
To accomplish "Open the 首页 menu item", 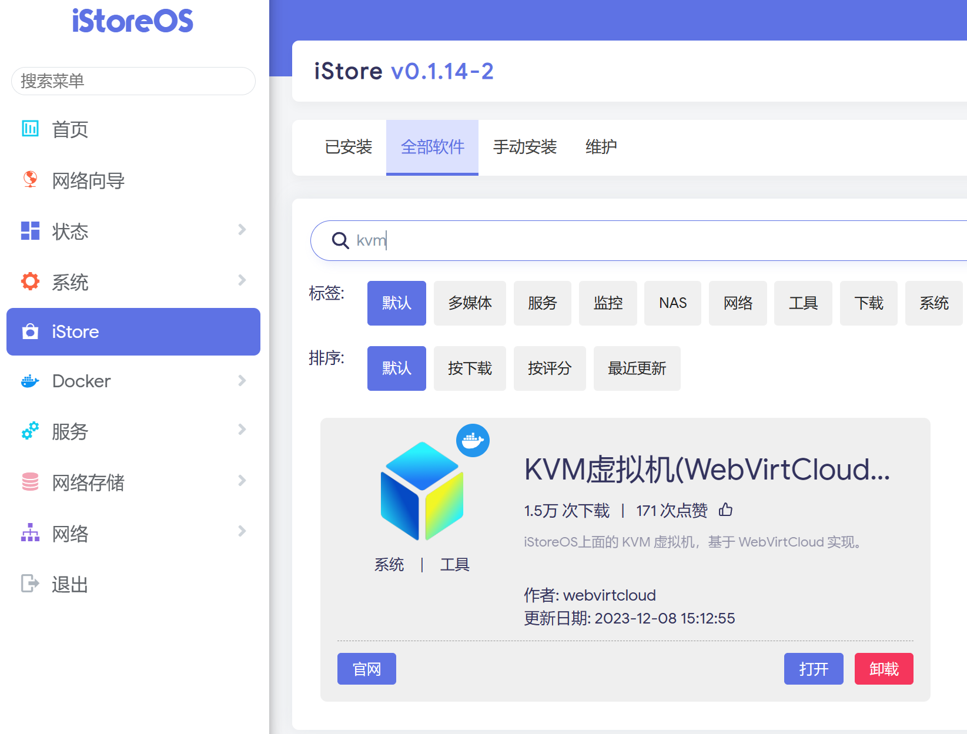I will click(133, 129).
